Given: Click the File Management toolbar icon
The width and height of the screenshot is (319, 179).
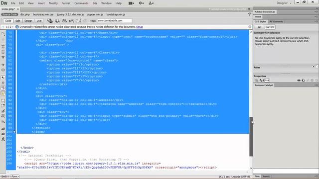Looking at the screenshot, I should (x=64, y=21).
